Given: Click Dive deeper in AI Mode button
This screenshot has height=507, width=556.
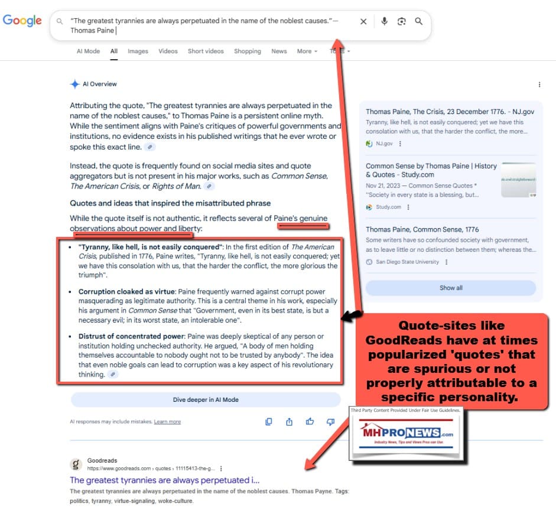Looking at the screenshot, I should point(206,399).
